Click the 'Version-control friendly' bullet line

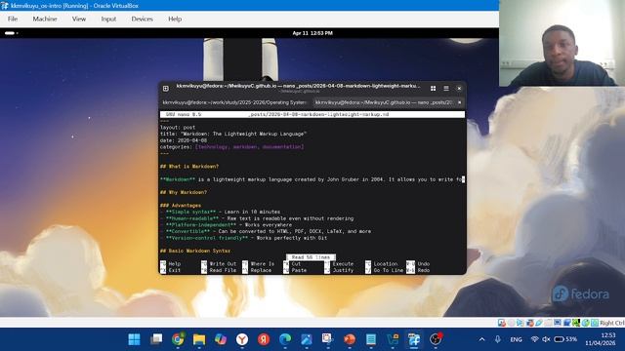244,238
